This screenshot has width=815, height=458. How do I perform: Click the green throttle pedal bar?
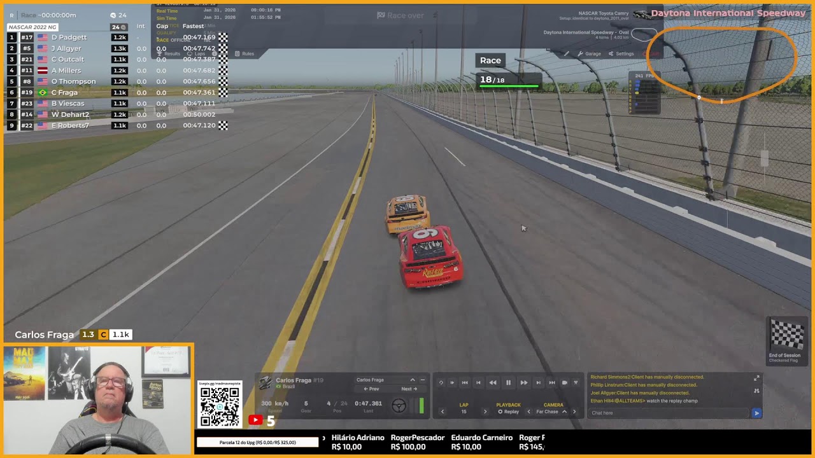tap(422, 406)
